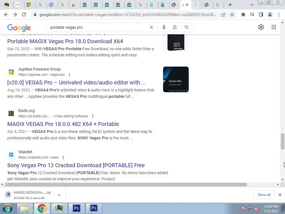285x214 pixels.
Task: Open more options for Wakelet result
Action: tap(63, 157)
